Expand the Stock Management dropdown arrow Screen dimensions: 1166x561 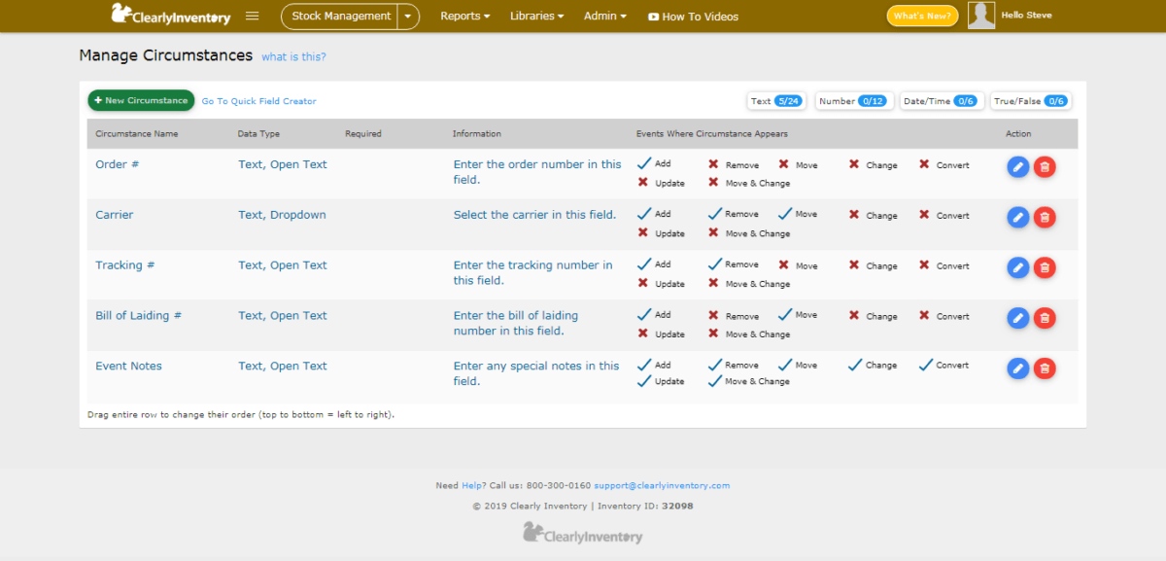point(409,17)
